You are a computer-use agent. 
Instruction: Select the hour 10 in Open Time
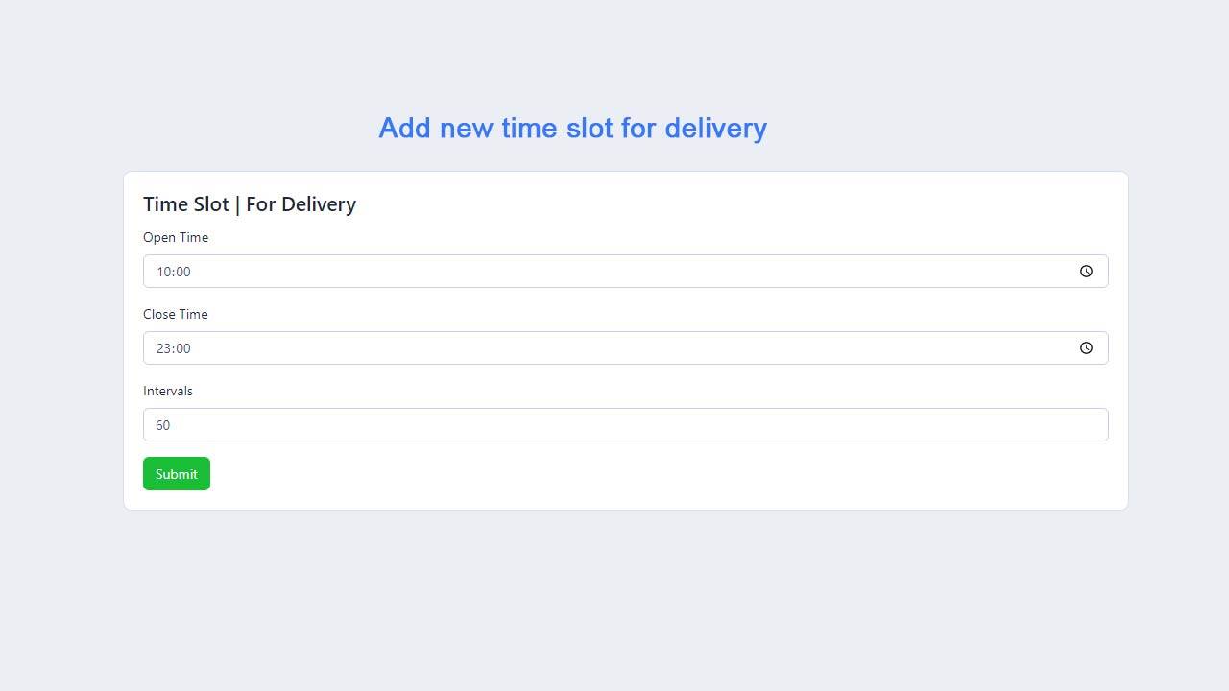tap(163, 272)
